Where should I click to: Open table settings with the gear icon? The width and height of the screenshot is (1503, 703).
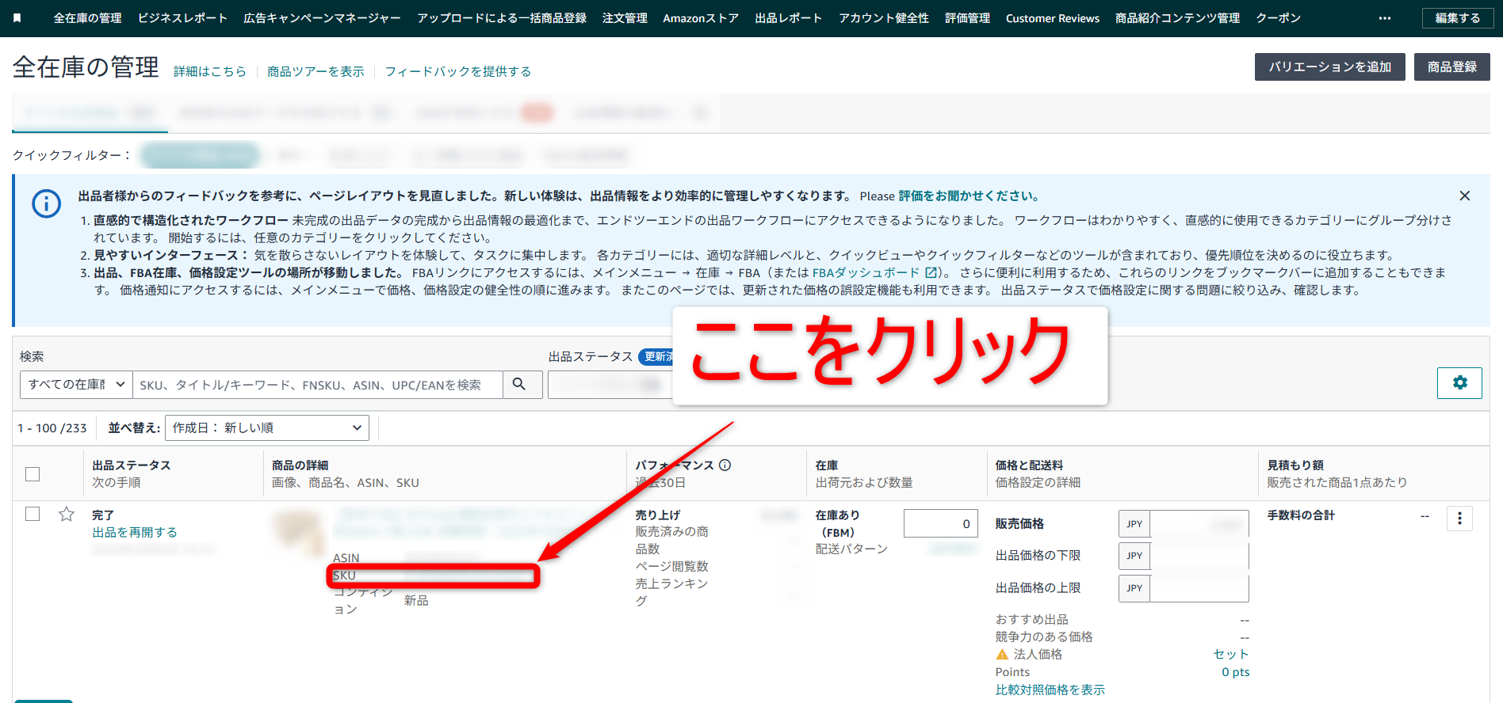click(x=1459, y=383)
